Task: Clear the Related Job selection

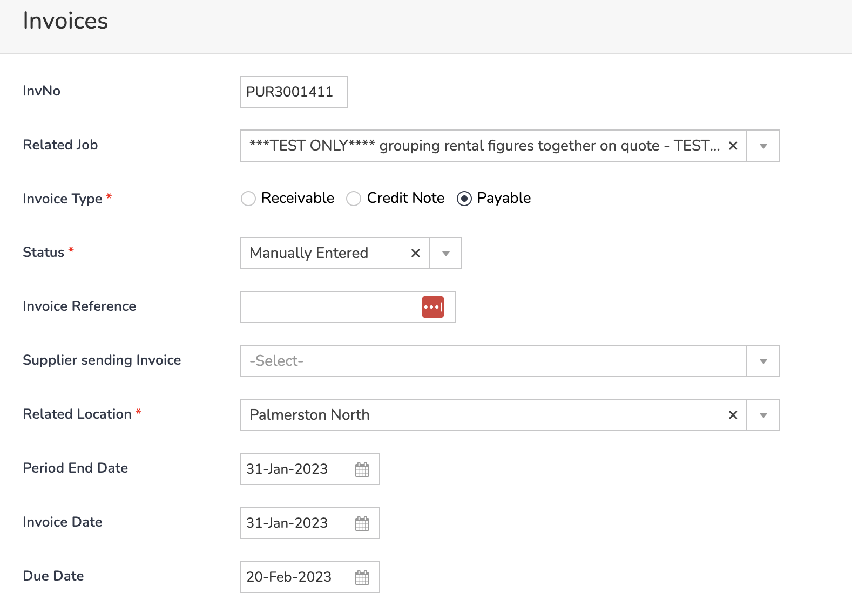Action: pyautogui.click(x=733, y=146)
